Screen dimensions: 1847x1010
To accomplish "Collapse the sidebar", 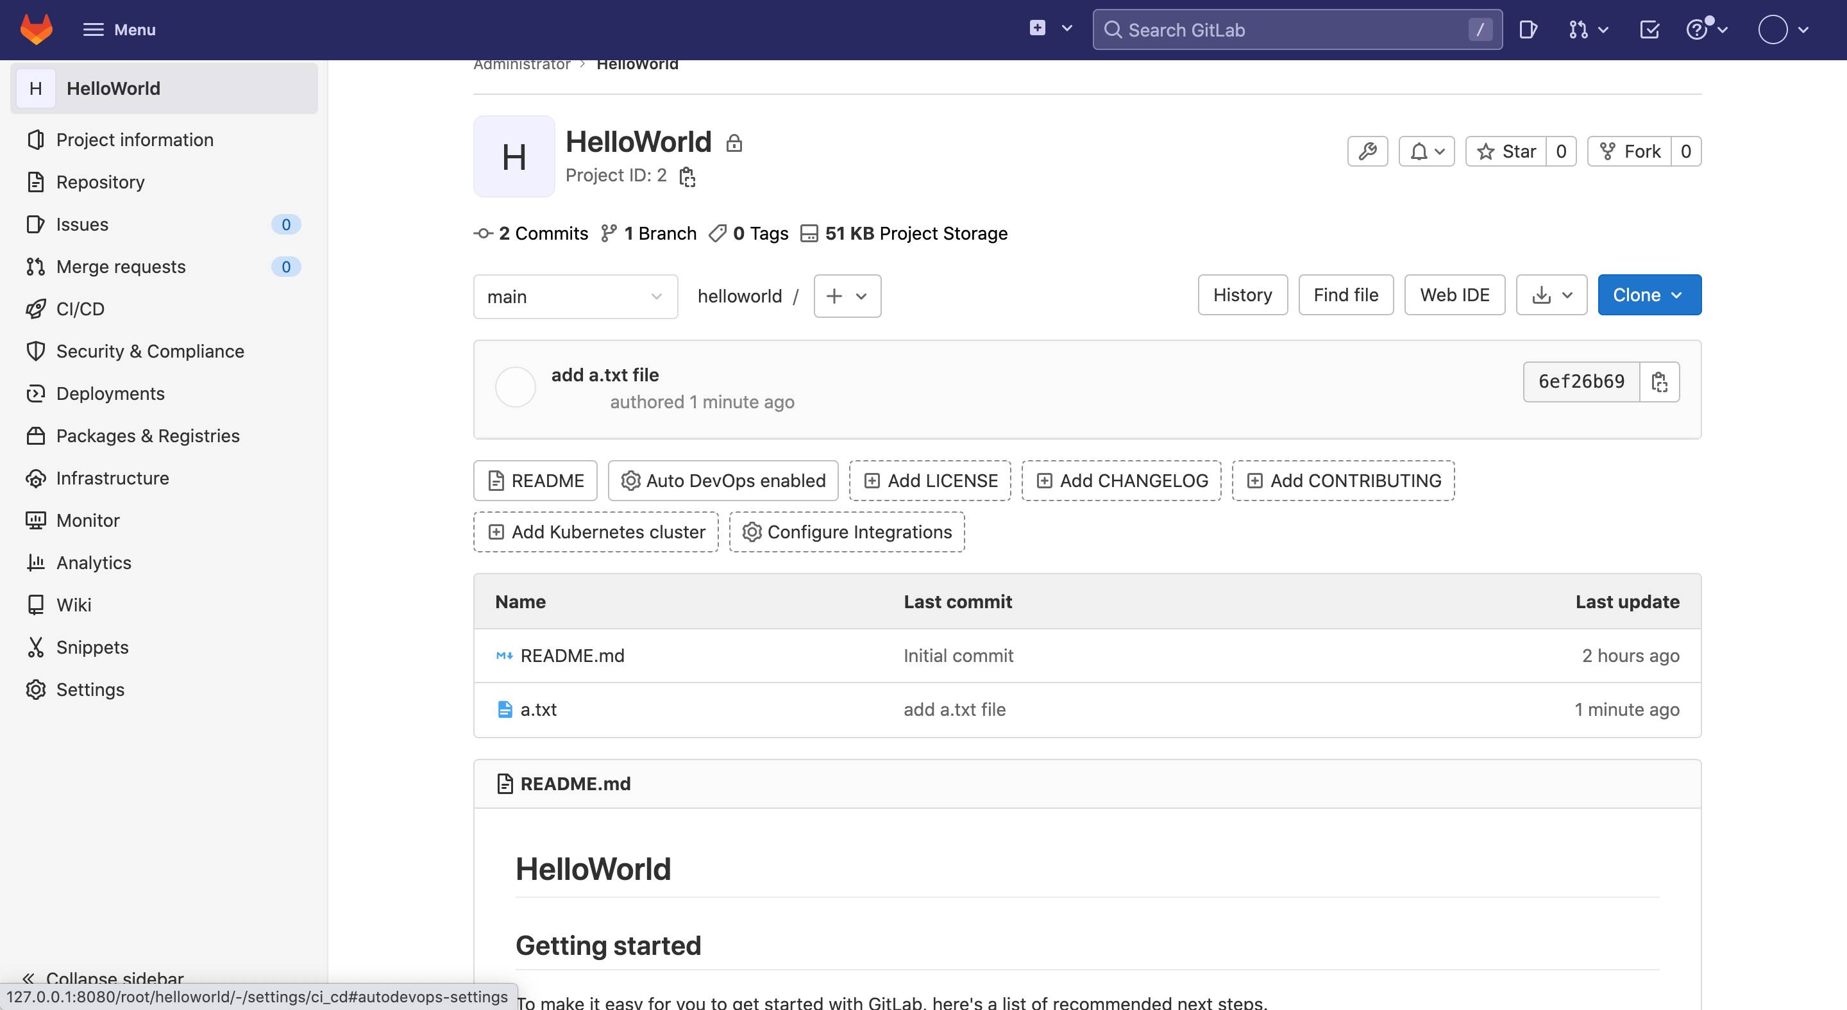I will click(103, 977).
